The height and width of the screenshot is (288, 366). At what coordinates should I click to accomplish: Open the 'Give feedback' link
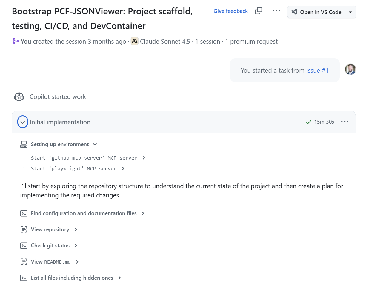coord(230,10)
